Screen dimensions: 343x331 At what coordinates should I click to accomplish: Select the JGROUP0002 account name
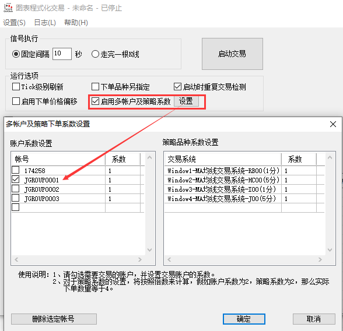[41, 189]
